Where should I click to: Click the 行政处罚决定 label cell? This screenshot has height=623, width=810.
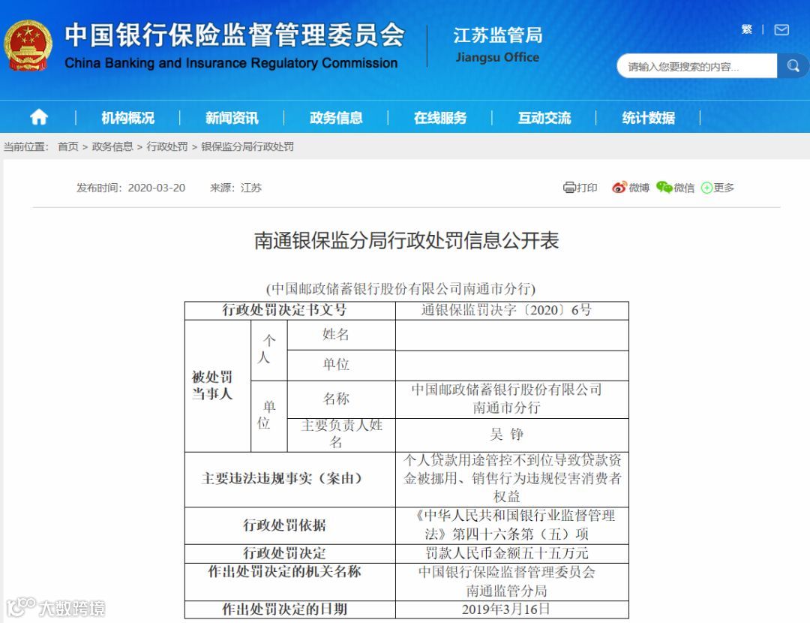click(289, 553)
